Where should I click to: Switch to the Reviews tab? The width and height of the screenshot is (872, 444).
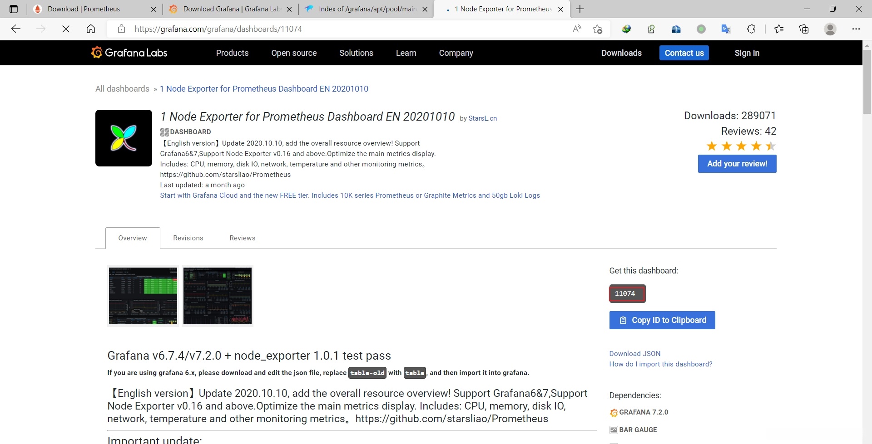click(x=243, y=238)
